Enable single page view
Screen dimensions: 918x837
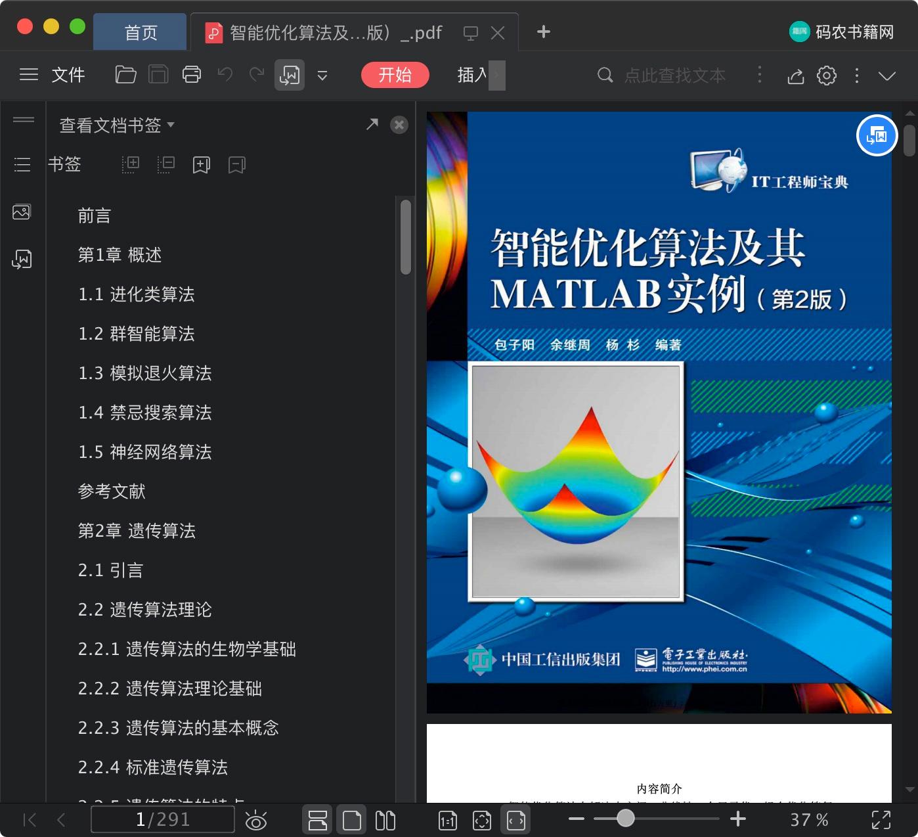coord(352,820)
